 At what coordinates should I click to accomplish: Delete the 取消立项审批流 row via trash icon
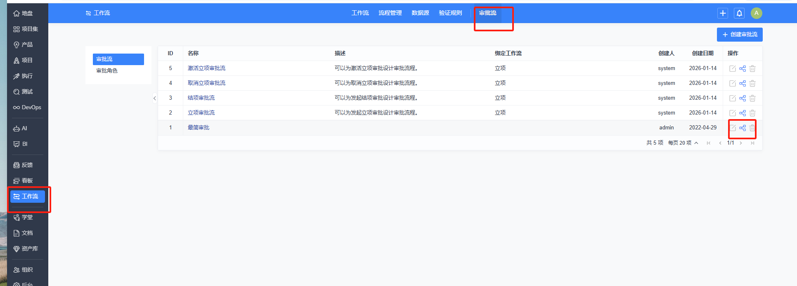coord(752,83)
